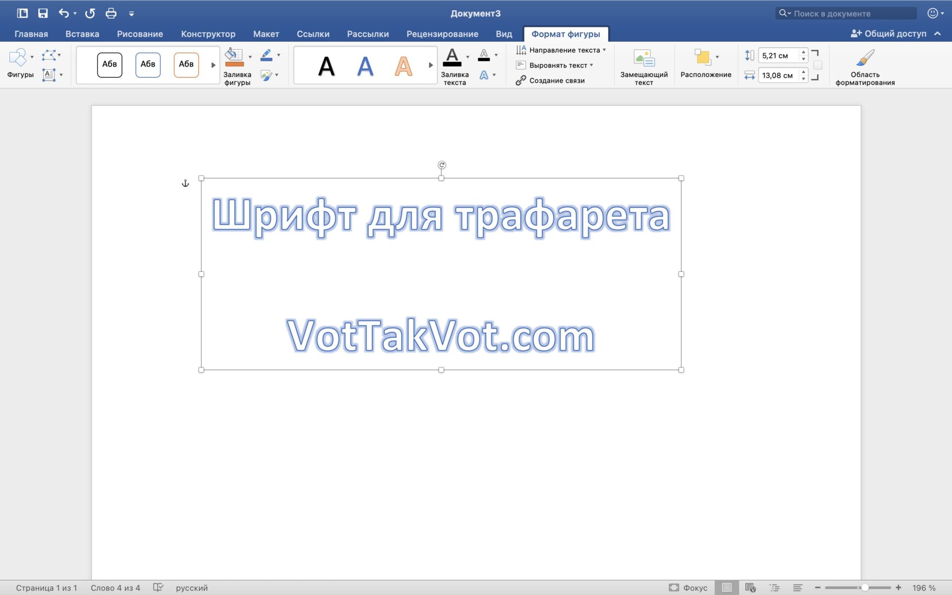Open the Undo history dropdown arrow
Image resolution: width=952 pixels, height=595 pixels.
click(x=75, y=13)
